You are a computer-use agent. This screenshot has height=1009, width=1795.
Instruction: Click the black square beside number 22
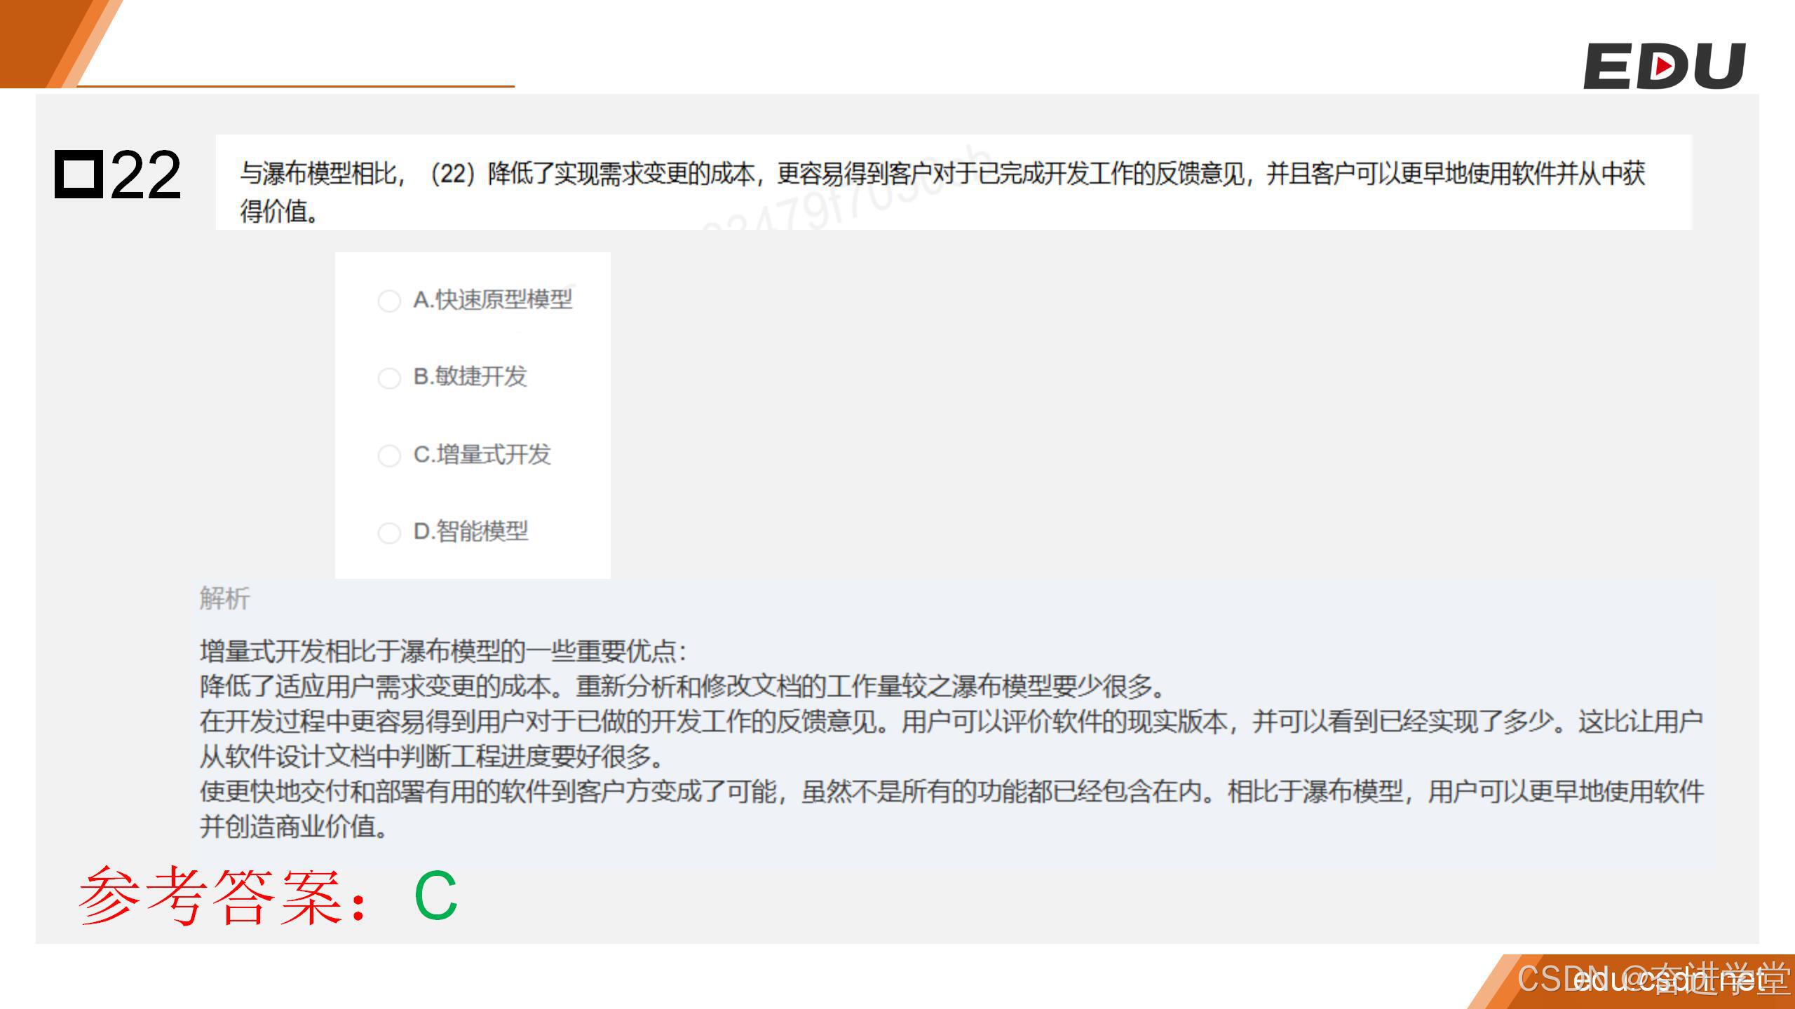pyautogui.click(x=79, y=173)
